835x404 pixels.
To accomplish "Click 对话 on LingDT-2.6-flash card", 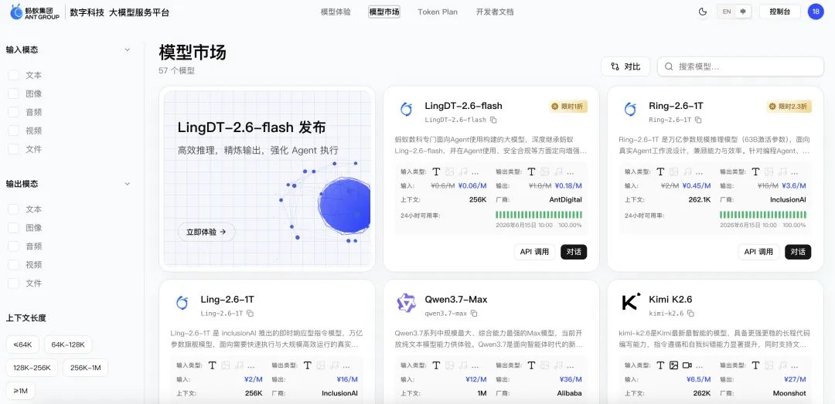I will click(574, 252).
